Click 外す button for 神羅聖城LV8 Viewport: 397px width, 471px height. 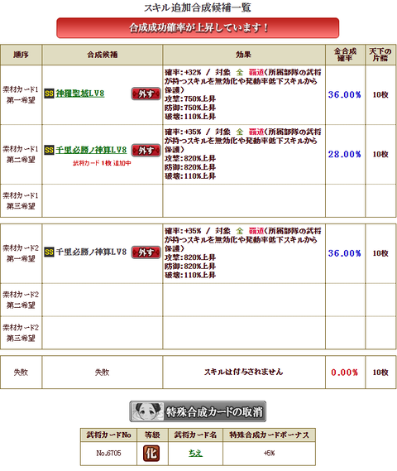click(146, 94)
